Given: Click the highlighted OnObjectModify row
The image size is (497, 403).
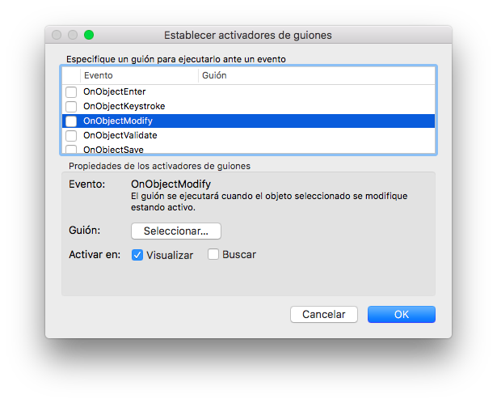Looking at the screenshot, I should pos(249,121).
